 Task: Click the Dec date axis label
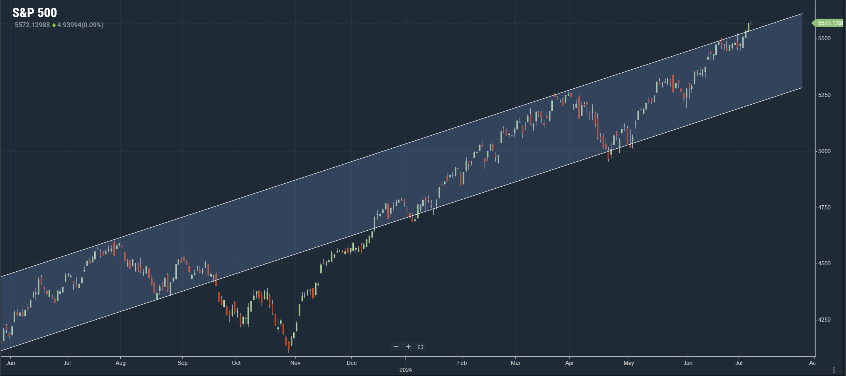tap(351, 363)
